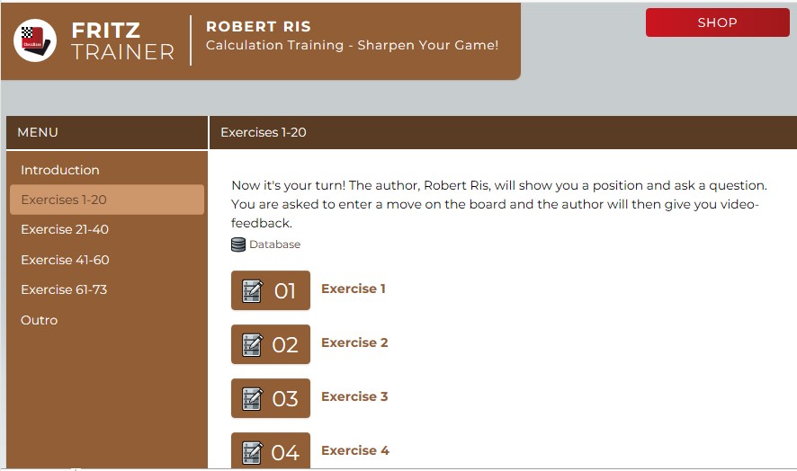The width and height of the screenshot is (797, 471).
Task: Select Exercises 1-20 menu item
Action: click(107, 200)
